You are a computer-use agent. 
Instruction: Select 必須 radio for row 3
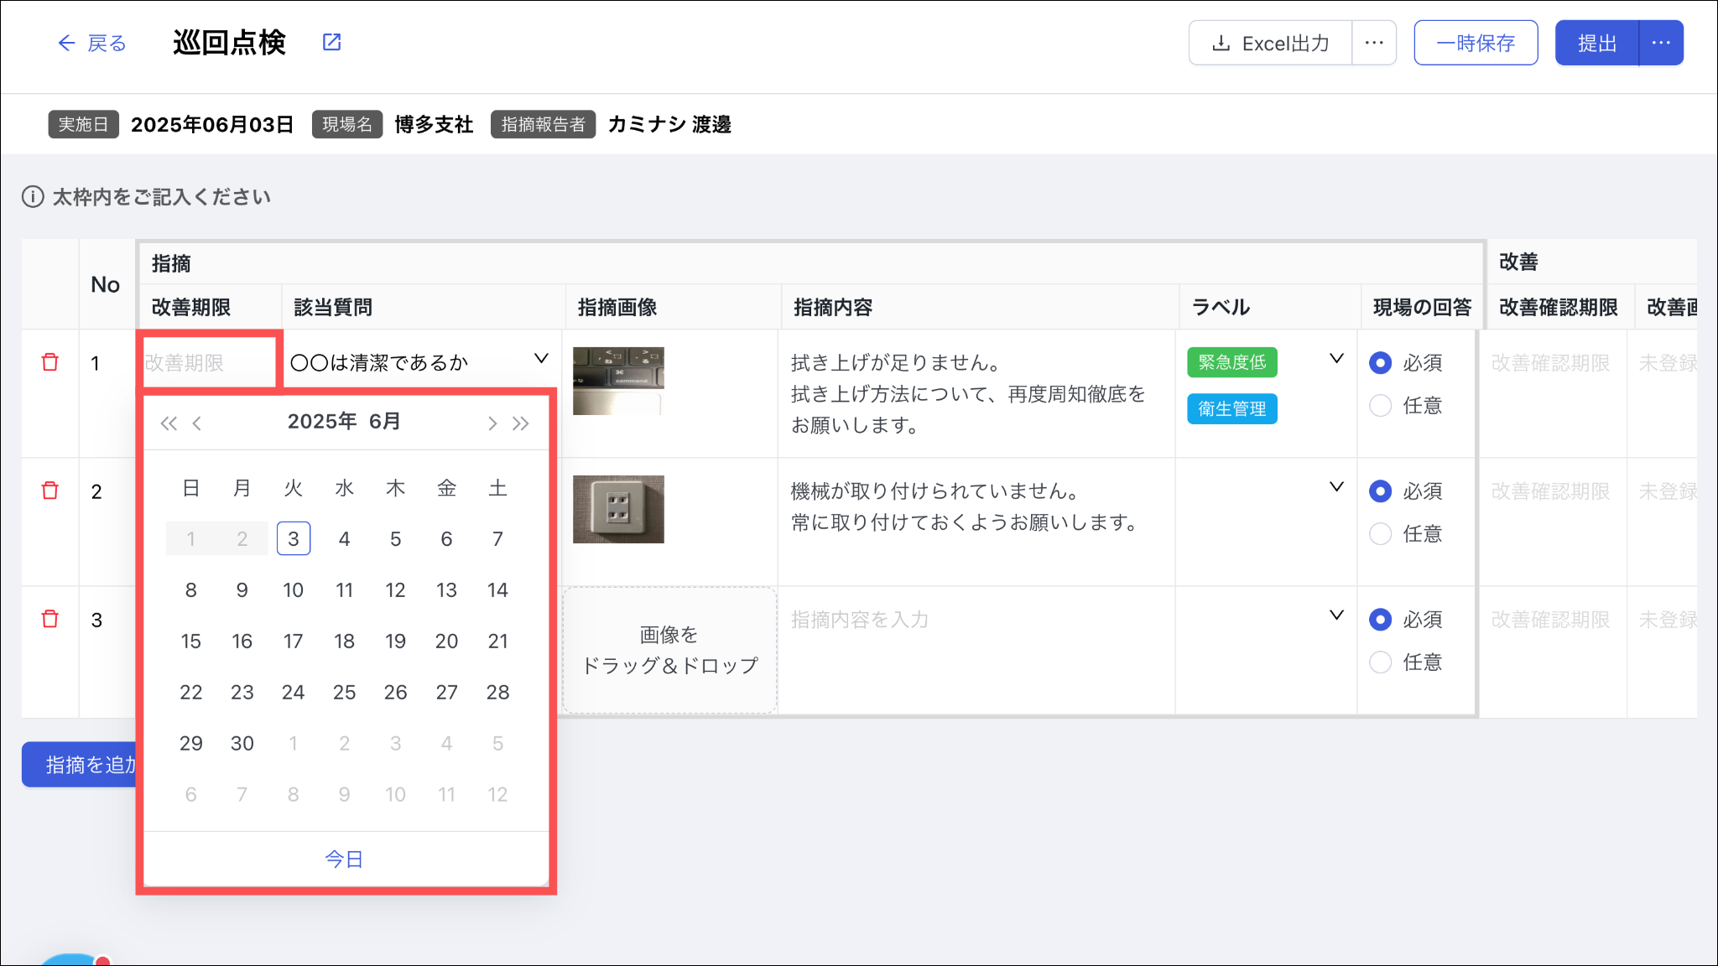1380,620
